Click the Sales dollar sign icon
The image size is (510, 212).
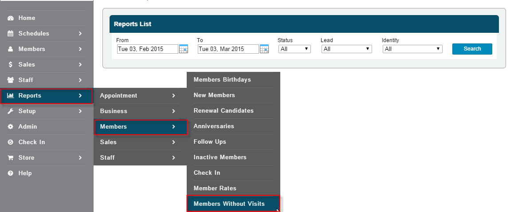coord(11,65)
